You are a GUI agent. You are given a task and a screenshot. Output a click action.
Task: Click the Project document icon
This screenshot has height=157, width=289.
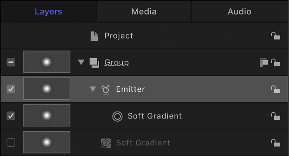(94, 36)
